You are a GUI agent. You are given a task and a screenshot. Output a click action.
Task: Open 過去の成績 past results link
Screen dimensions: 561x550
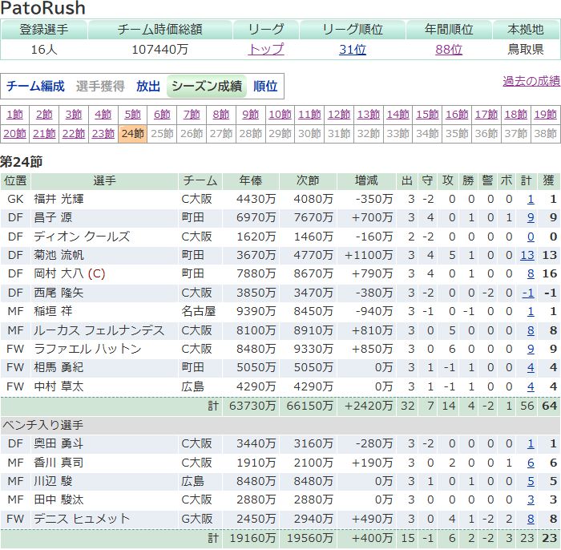(531, 81)
